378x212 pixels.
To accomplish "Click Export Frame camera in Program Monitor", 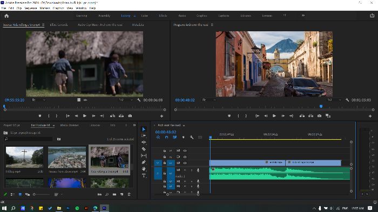I will [320, 116].
